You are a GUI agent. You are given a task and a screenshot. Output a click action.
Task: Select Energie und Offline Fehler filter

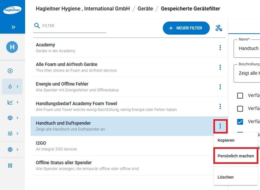(129, 87)
